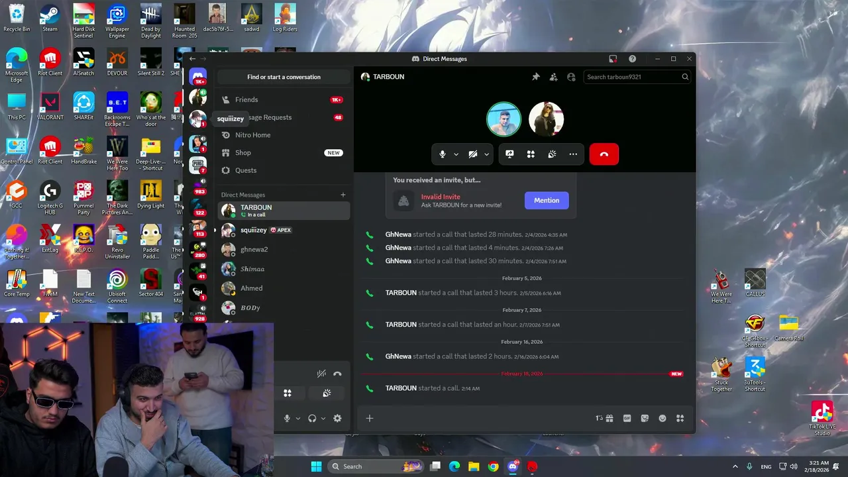The image size is (848, 477).
Task: Select TARBOUN's avatar in the call
Action: 546,119
